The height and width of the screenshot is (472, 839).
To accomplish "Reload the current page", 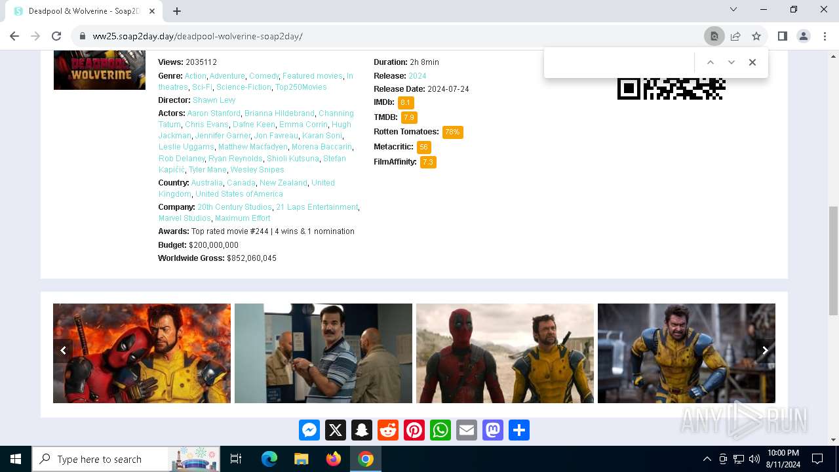I will coord(56,36).
